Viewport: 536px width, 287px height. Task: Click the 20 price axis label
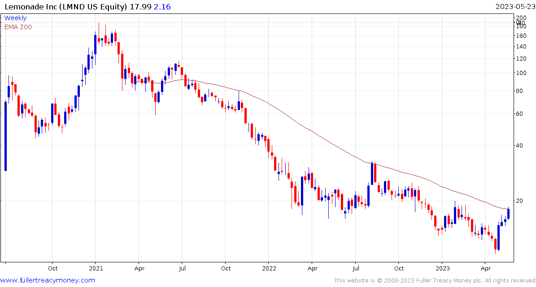519,200
